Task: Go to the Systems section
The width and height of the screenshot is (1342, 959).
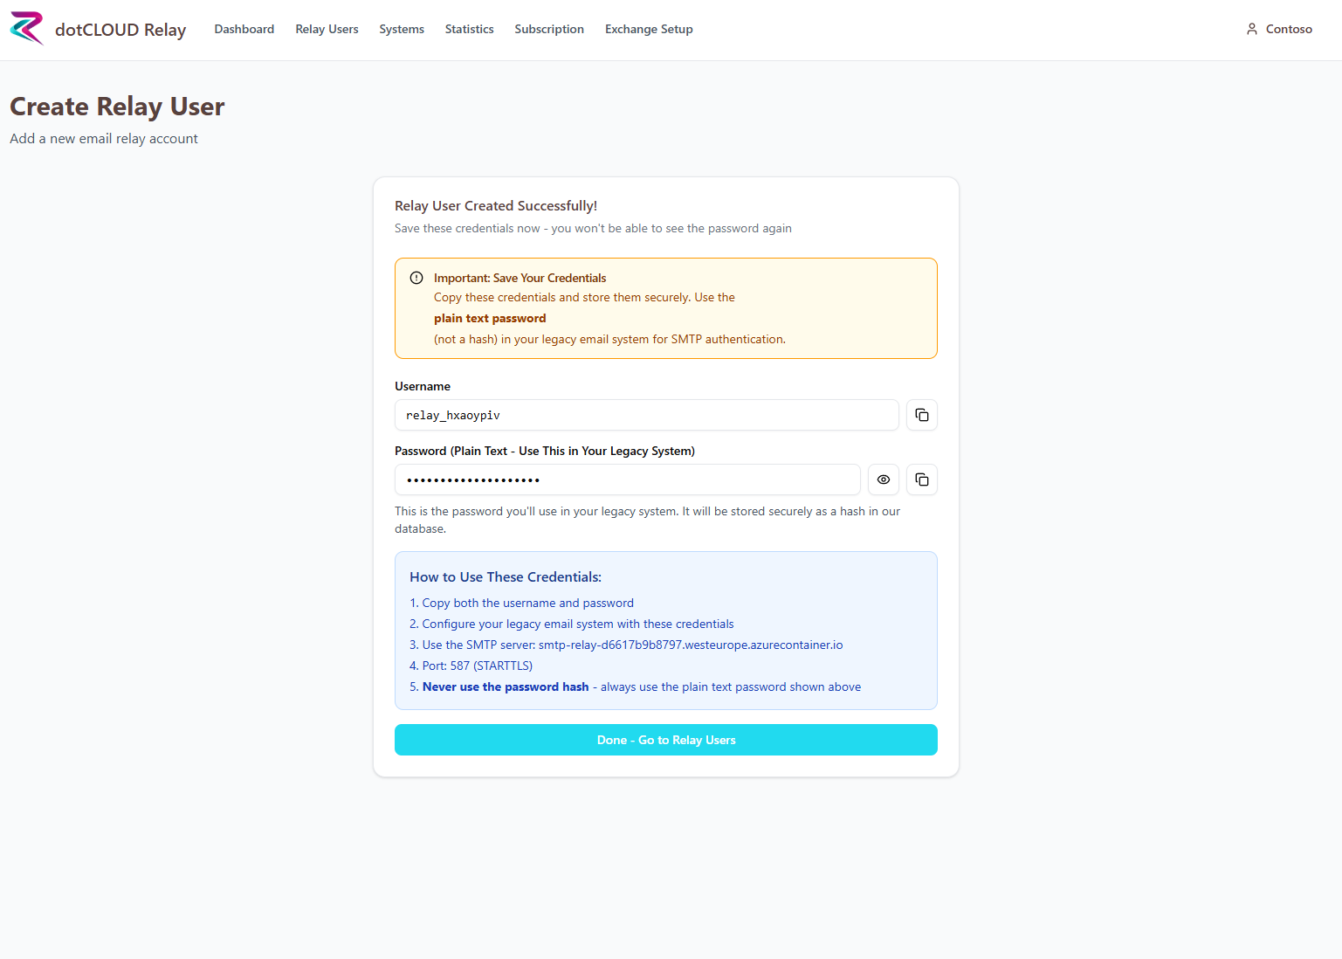Action: (x=402, y=29)
